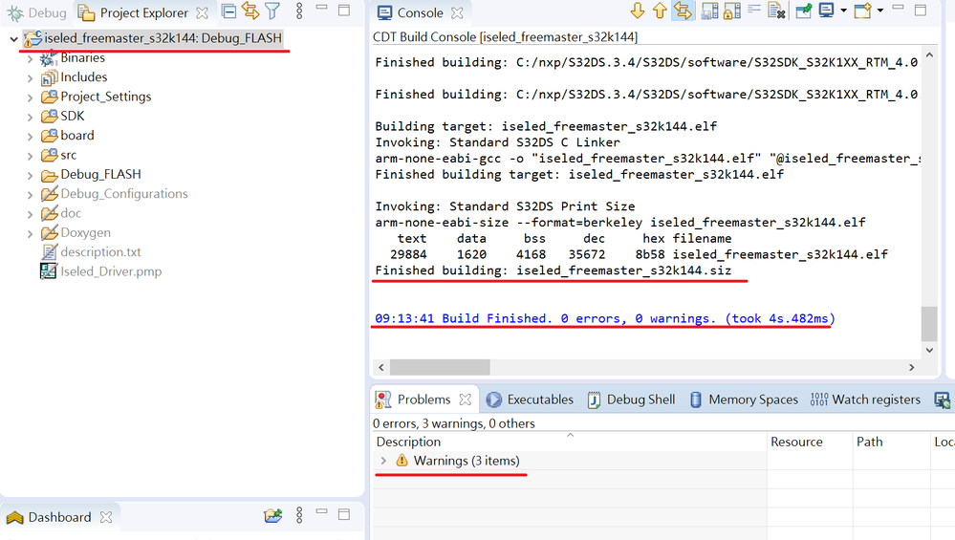Toggle Scroll Lock in the Console toolbar
The image size is (955, 540).
click(x=732, y=11)
